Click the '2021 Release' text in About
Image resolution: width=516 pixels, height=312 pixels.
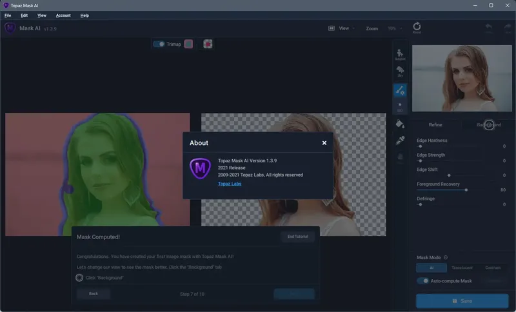point(232,168)
